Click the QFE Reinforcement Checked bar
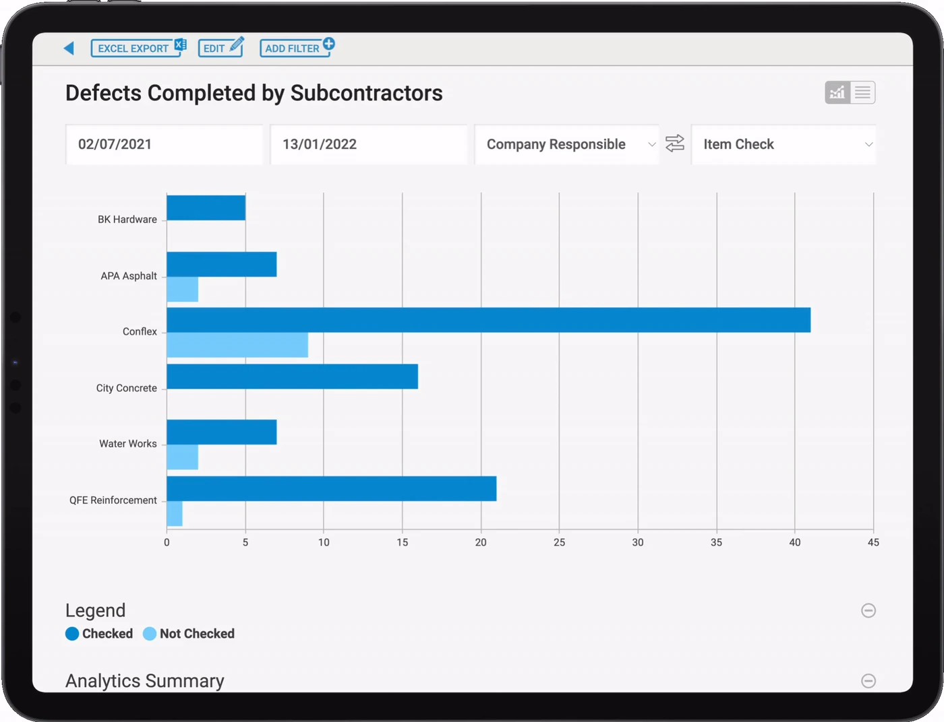This screenshot has width=944, height=722. pyautogui.click(x=332, y=488)
